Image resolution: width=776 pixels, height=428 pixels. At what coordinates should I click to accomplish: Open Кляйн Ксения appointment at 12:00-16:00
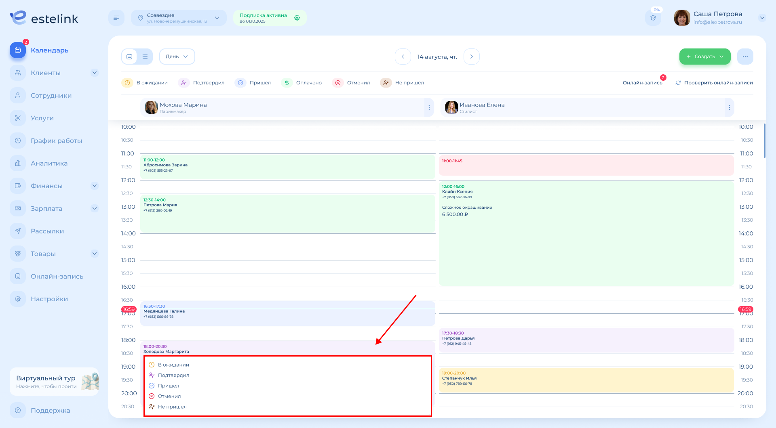click(586, 234)
